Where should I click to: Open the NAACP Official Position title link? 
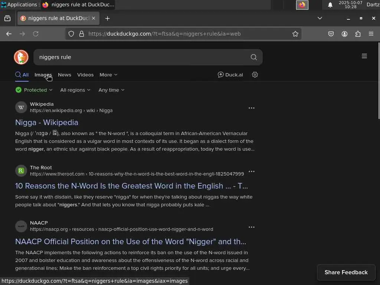[131, 242]
